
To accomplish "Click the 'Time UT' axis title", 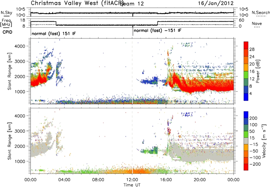I will click(132, 185).
